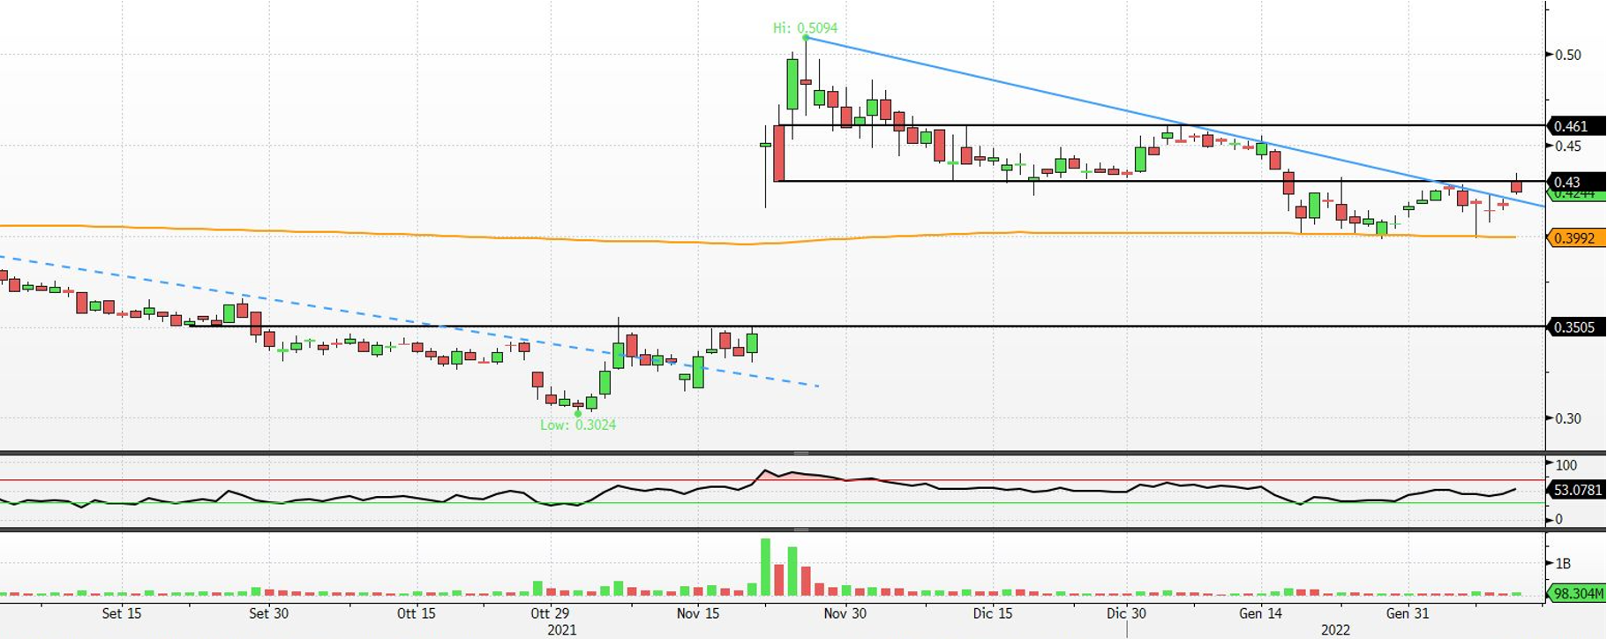Select the 0.461 resistance level price tag
Viewport: 1607px width, 639px height.
tap(1576, 126)
